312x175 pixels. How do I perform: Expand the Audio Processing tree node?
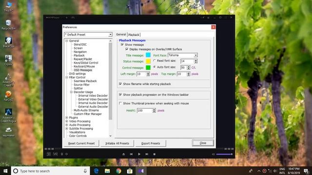pyautogui.click(x=67, y=125)
